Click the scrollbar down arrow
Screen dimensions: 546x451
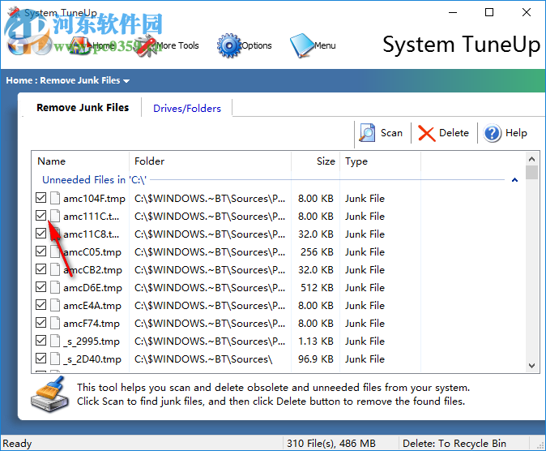[x=531, y=366]
